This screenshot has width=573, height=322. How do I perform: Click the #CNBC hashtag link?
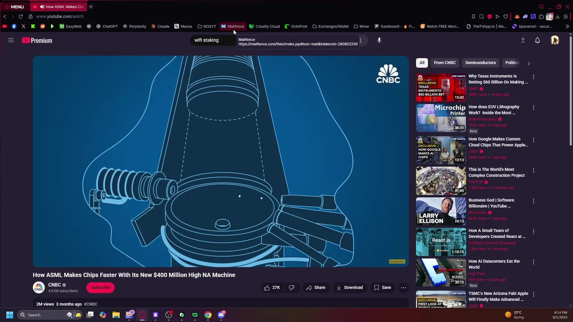pyautogui.click(x=90, y=304)
